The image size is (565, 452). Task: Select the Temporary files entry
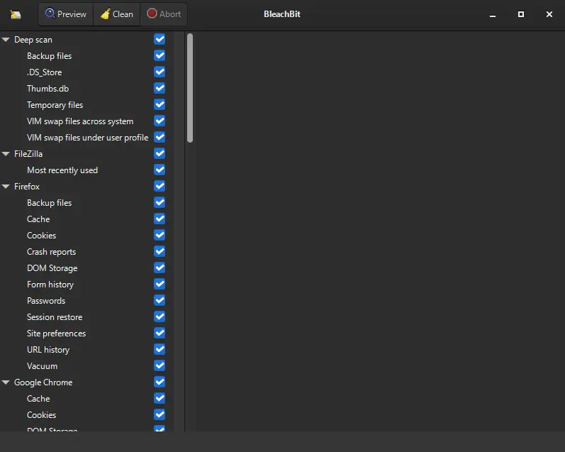(x=55, y=105)
